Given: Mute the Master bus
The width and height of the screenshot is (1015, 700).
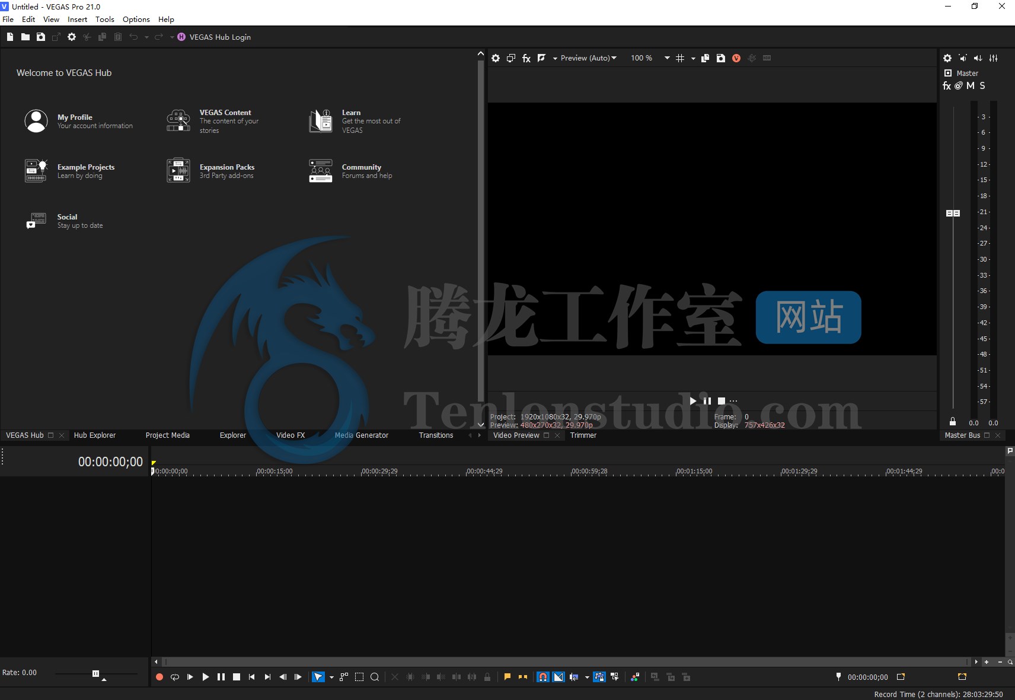Looking at the screenshot, I should (971, 86).
